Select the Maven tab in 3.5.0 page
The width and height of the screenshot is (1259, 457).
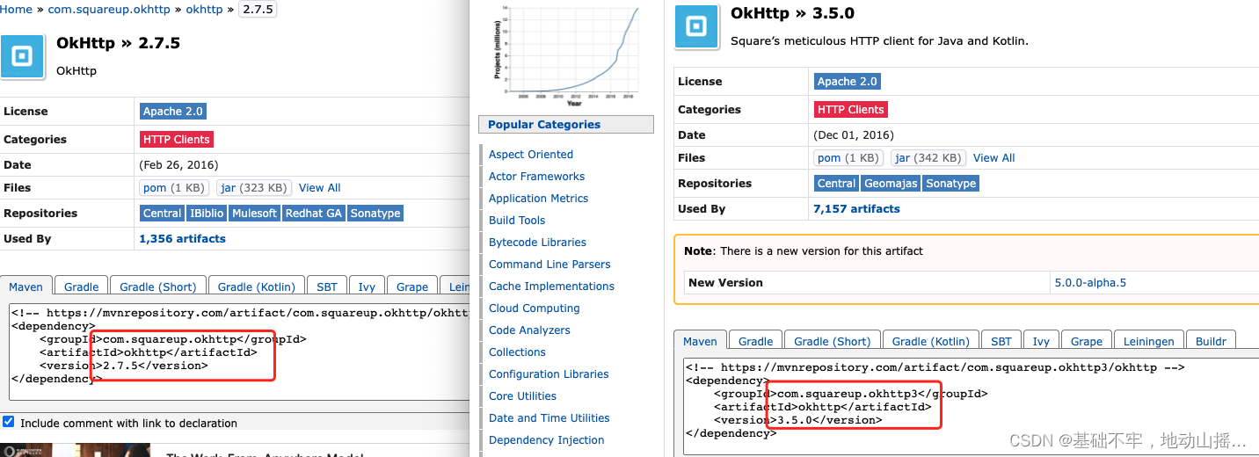coord(700,340)
